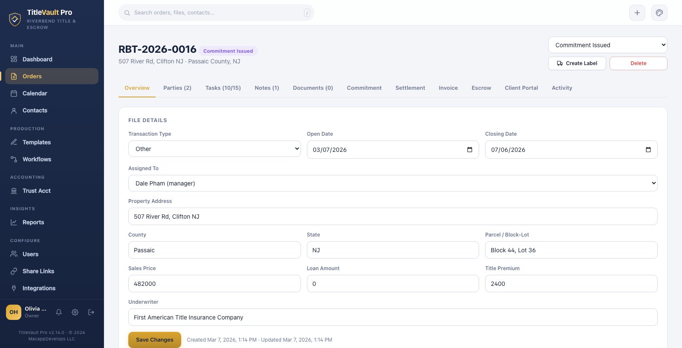
Task: Switch to the Parties (2) tab
Action: click(177, 88)
